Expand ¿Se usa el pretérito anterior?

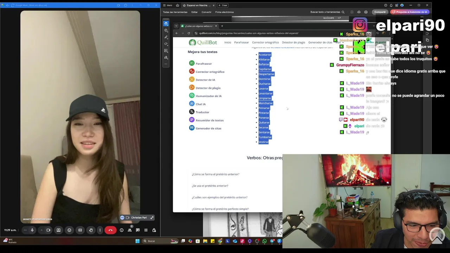(210, 186)
